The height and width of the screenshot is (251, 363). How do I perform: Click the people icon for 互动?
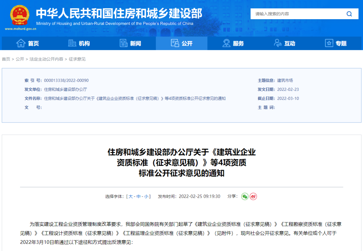pos(278,43)
